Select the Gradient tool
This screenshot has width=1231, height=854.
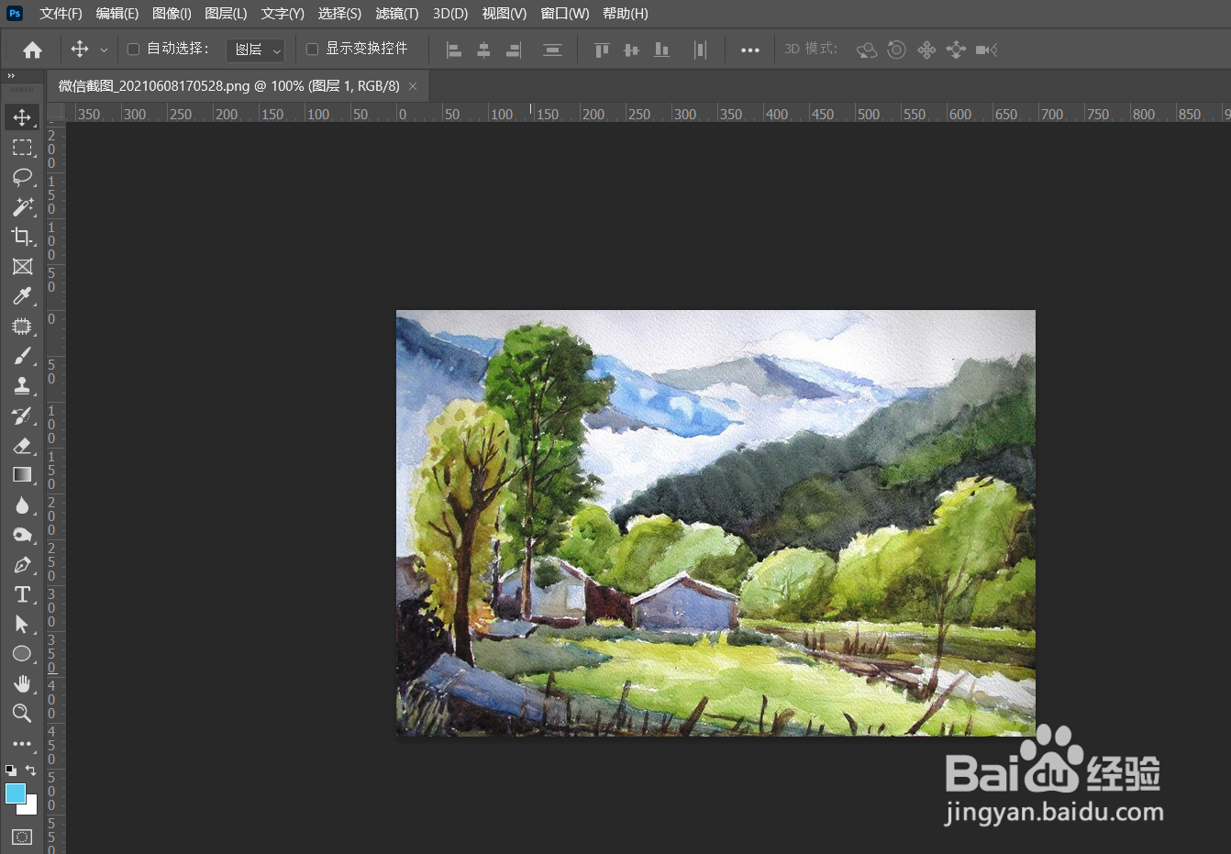22,474
